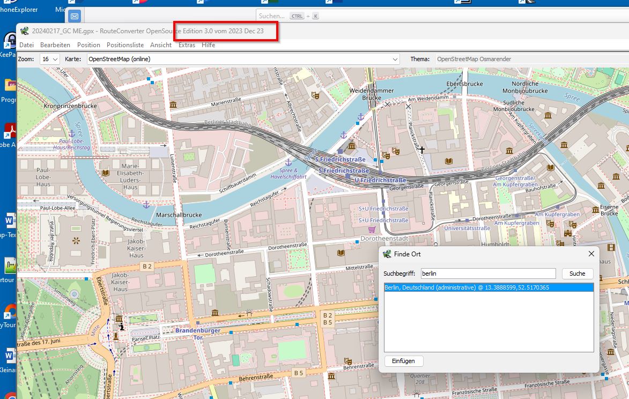629x399 pixels.
Task: Open the Zoom level dropdown
Action: pyautogui.click(x=50, y=59)
